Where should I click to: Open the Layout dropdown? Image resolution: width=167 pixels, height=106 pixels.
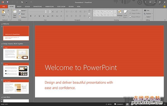click(x=23, y=10)
